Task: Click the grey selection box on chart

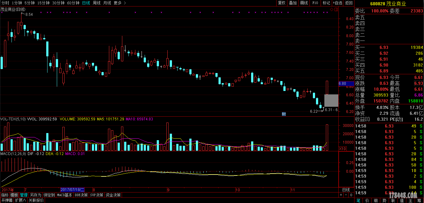Action: pos(331,100)
